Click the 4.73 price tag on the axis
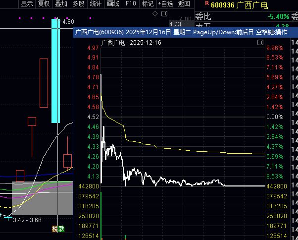298x240 pixels. pos(175,24)
